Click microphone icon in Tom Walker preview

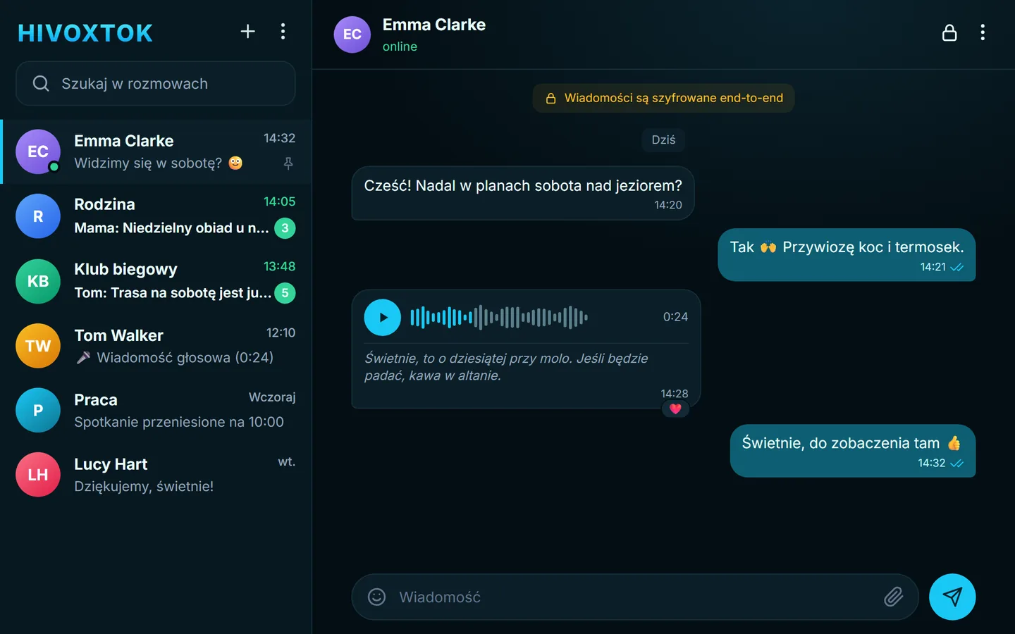point(83,358)
